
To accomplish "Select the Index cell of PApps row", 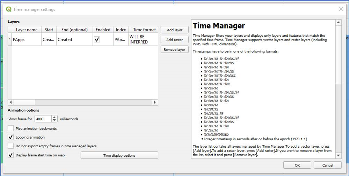I will tap(121, 40).
